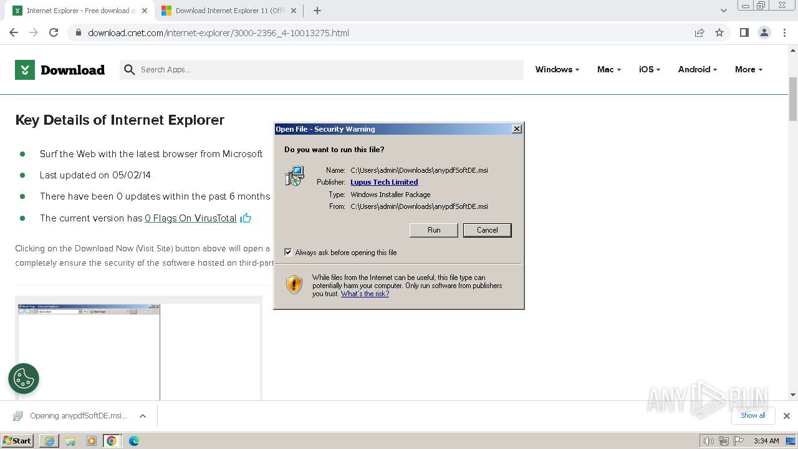Switch to Download Internet Explorer 11 tab
798x449 pixels.
click(228, 11)
